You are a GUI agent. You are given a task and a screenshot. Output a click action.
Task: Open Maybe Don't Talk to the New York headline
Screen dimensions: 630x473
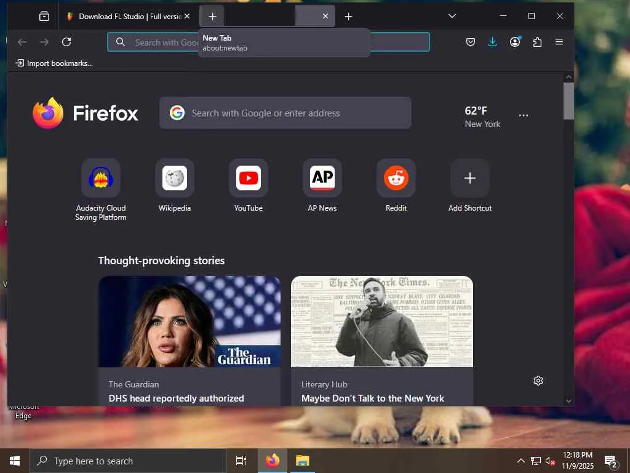(x=373, y=398)
